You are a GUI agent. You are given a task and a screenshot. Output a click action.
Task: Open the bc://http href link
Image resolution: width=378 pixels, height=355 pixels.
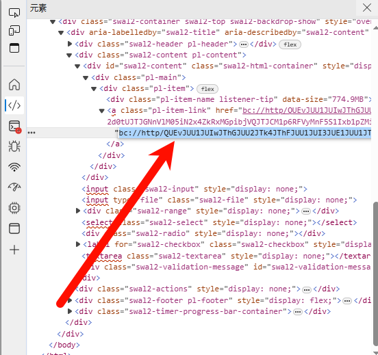(307, 110)
